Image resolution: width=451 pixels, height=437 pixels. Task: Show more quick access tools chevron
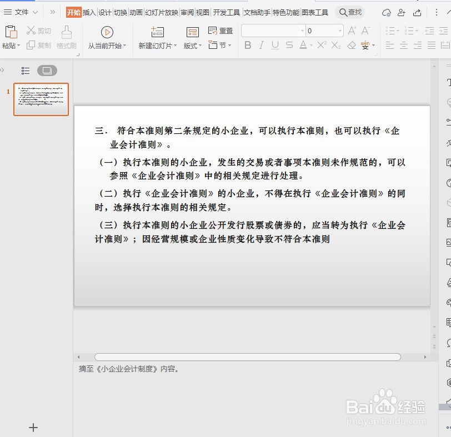tap(52, 12)
